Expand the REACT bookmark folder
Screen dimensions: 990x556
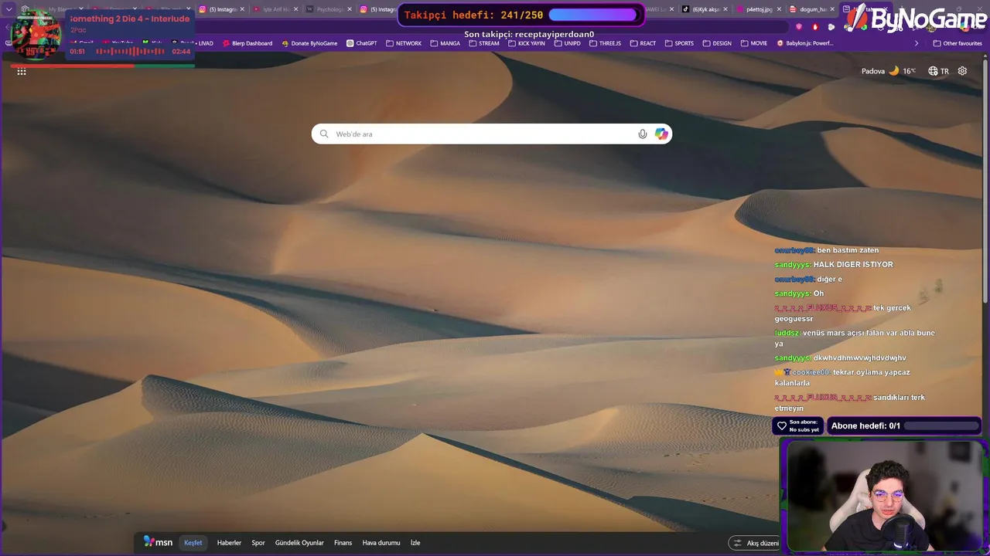(x=643, y=43)
